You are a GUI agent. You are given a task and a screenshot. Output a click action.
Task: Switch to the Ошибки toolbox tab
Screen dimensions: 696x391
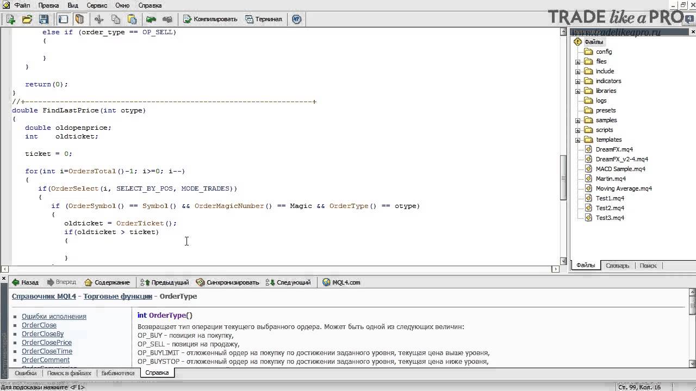[x=25, y=373]
